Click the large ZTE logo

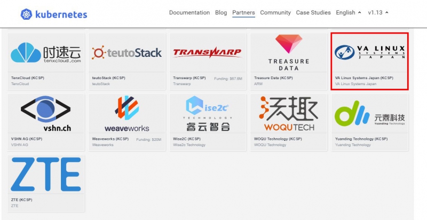point(46,174)
